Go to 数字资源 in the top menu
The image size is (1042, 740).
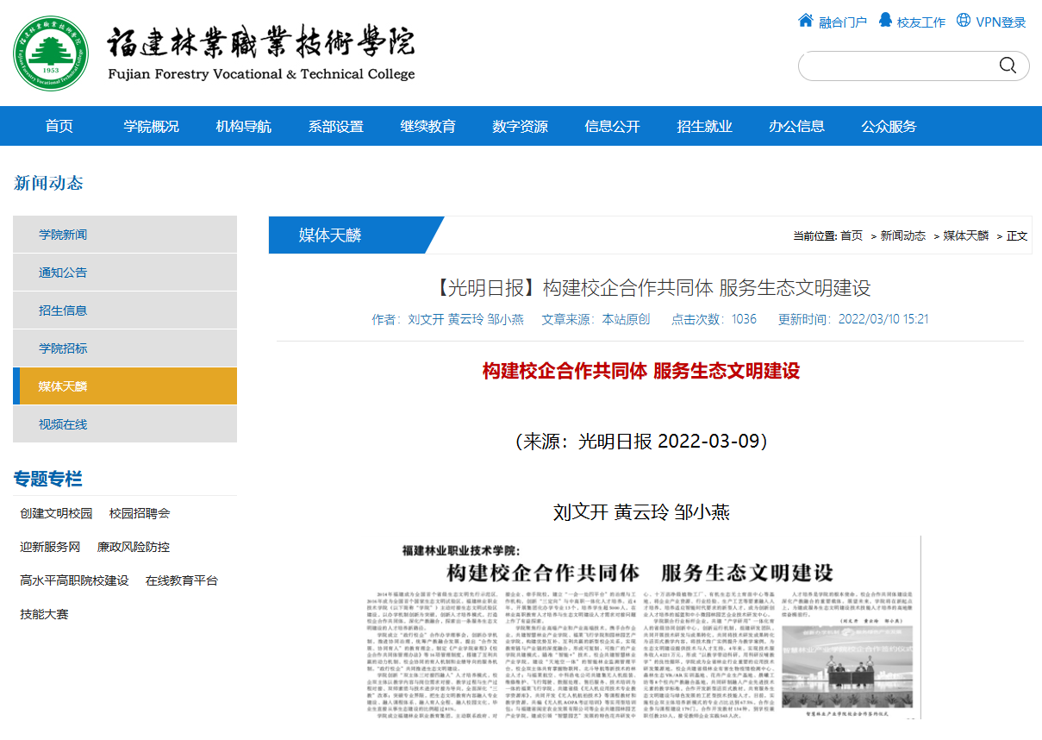[x=520, y=127]
